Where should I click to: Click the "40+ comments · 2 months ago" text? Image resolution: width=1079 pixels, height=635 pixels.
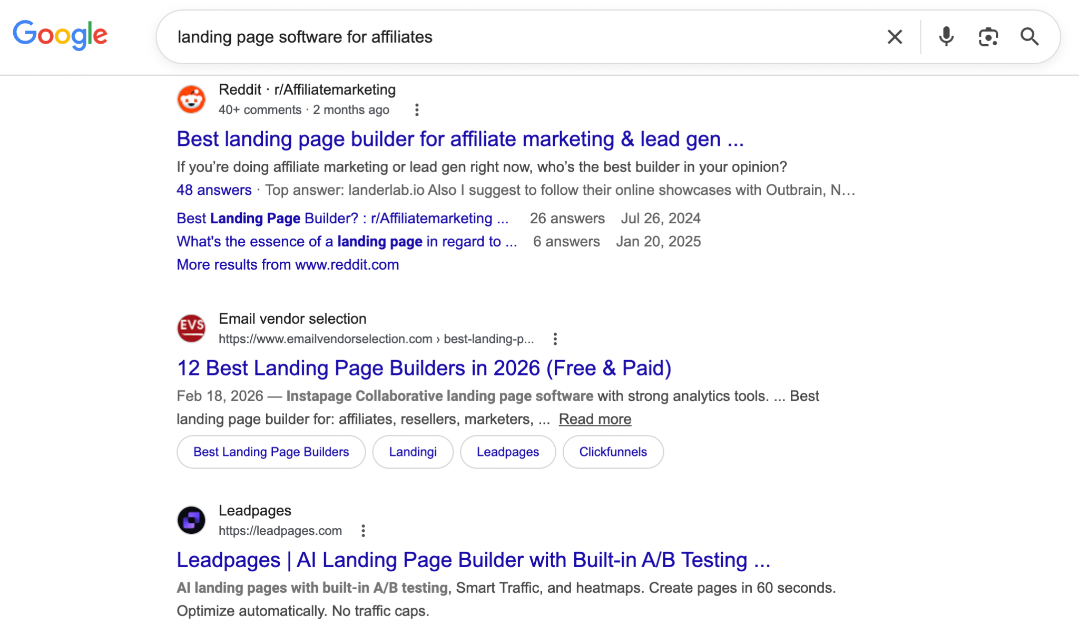[x=304, y=110]
